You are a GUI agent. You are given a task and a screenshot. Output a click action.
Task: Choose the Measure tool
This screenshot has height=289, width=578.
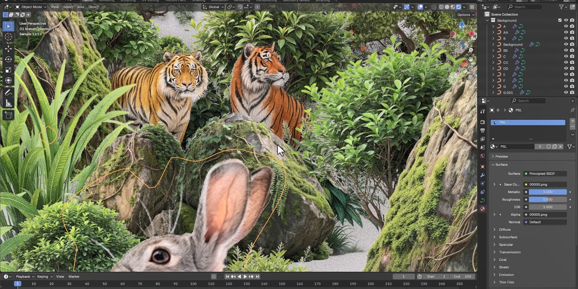8,104
